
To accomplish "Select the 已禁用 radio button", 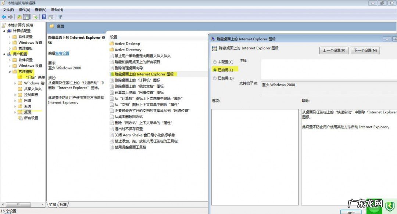I will [214, 78].
